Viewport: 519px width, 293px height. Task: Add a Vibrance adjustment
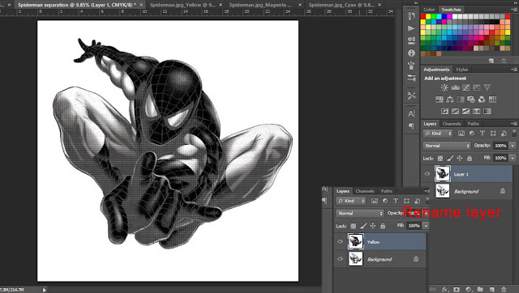click(x=487, y=87)
